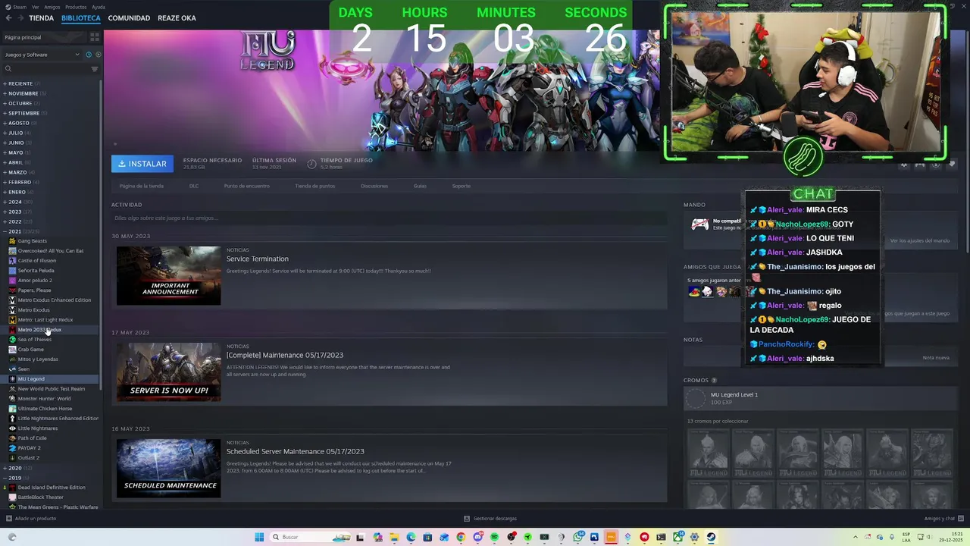Open Spotify from the taskbar
The image size is (970, 546).
tap(494, 537)
